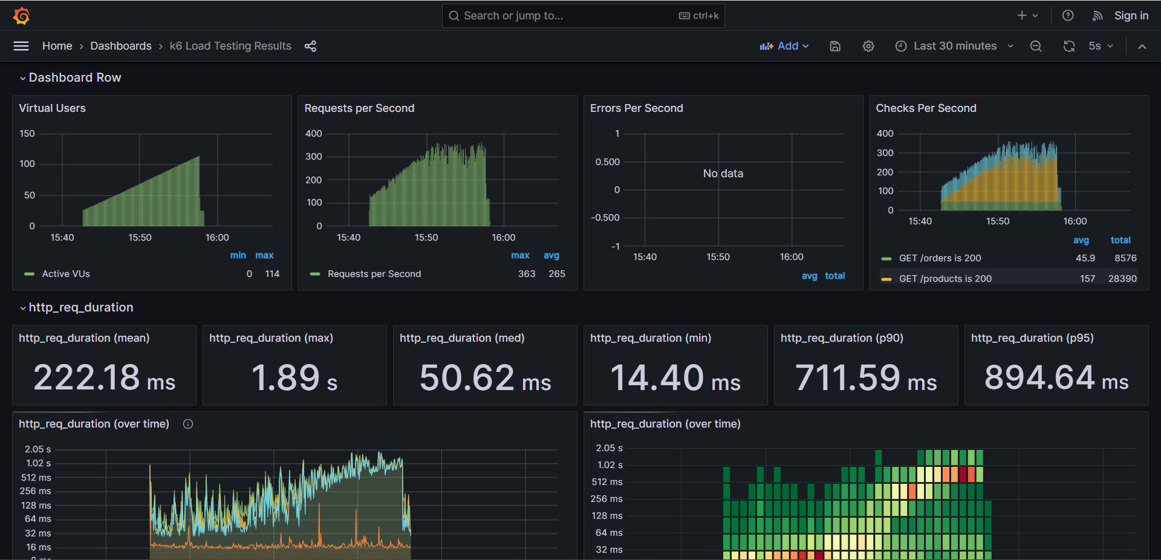The image size is (1161, 560).
Task: Collapse the Dashboard Row section
Action: pyautogui.click(x=70, y=77)
